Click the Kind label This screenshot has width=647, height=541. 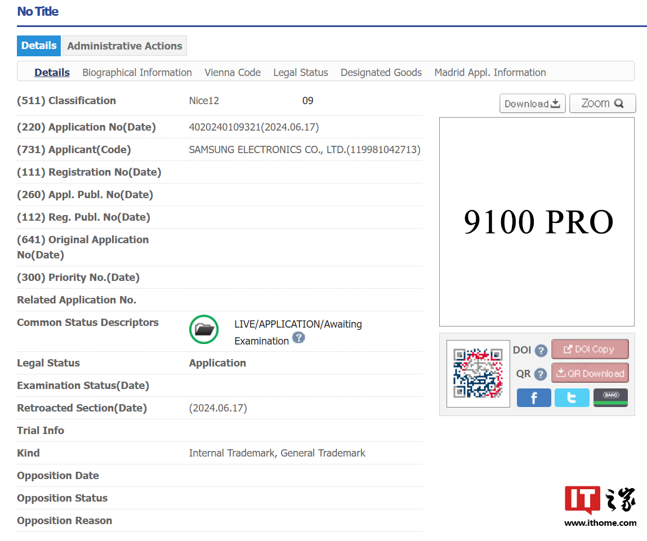29,453
